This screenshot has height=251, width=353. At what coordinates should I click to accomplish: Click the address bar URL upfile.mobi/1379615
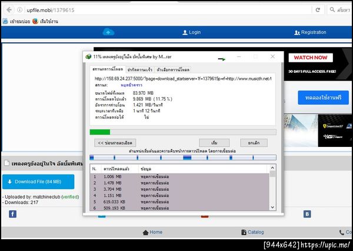pos(51,10)
